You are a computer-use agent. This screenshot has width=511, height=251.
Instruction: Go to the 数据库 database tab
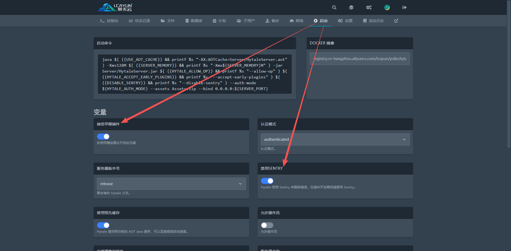[x=194, y=21]
